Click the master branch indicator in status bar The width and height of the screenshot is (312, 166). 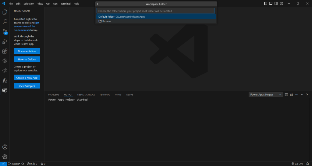click(x=14, y=164)
